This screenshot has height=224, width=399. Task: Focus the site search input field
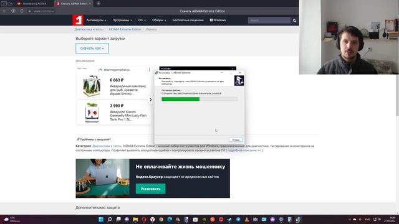point(269,21)
